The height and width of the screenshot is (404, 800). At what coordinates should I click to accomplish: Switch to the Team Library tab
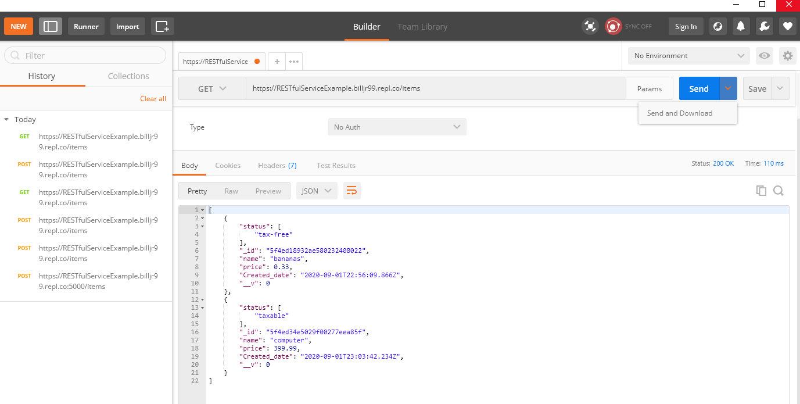tap(422, 26)
